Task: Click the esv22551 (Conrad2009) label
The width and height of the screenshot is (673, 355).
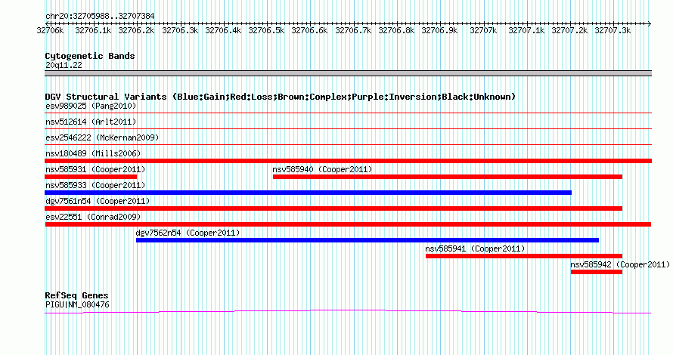Action: (93, 217)
